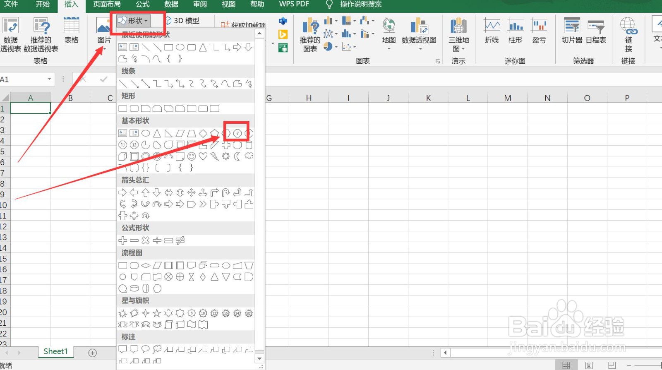Select the Sheet1 worksheet tab
The height and width of the screenshot is (370, 662).
(55, 351)
